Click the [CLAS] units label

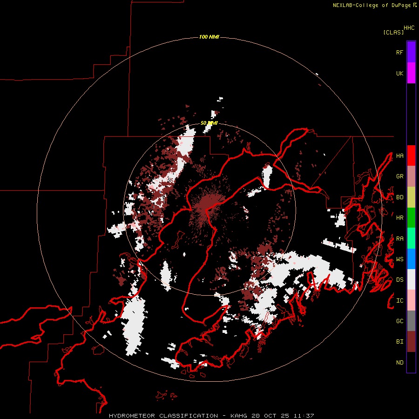point(393,32)
